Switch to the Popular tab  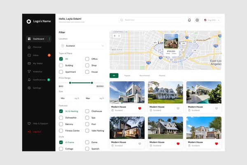(127, 75)
